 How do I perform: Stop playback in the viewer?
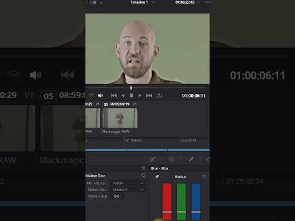coord(132,96)
